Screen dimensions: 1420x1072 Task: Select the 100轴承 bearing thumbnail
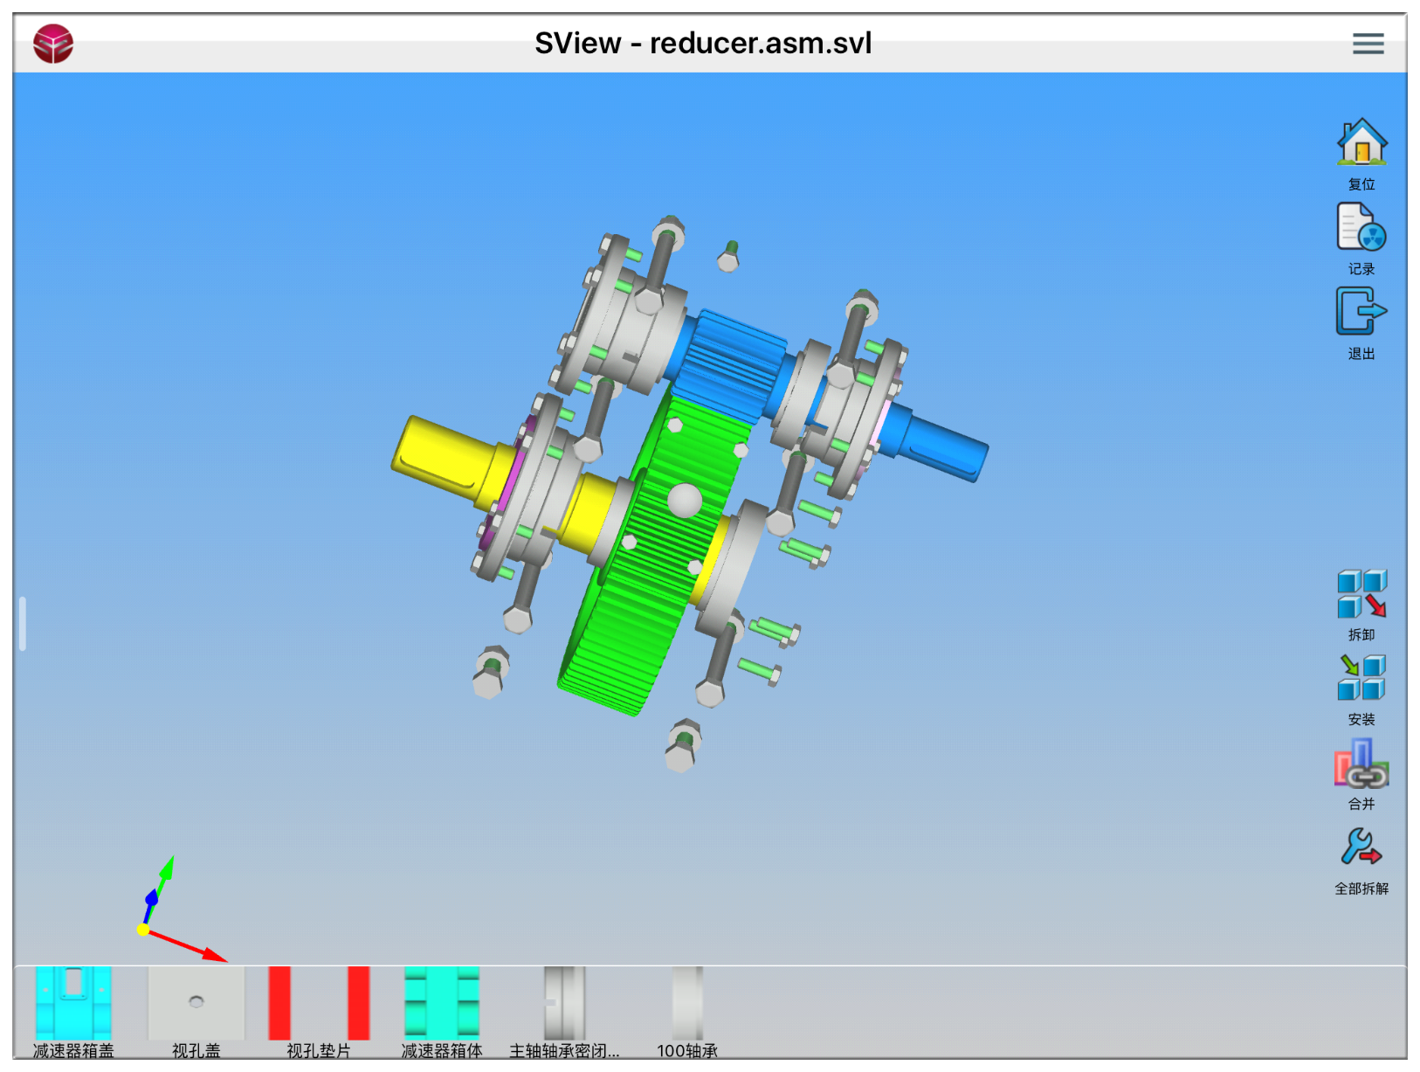click(x=687, y=1003)
